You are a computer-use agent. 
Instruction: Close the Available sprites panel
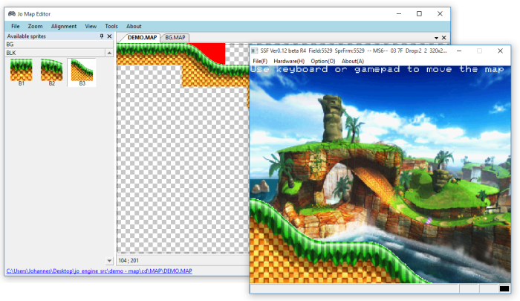[x=109, y=36]
